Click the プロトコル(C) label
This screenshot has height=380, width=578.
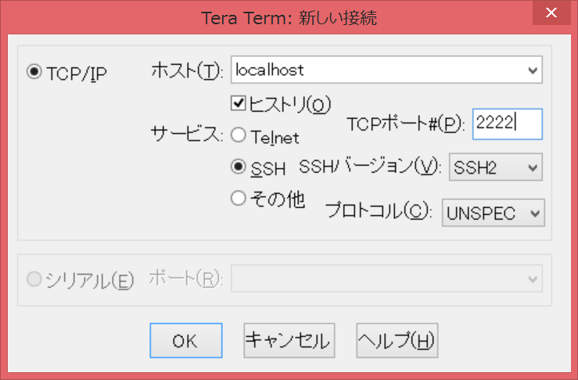point(379,210)
